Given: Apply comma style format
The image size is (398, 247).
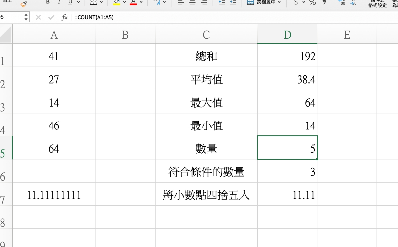Looking at the screenshot, I should click(x=324, y=3).
